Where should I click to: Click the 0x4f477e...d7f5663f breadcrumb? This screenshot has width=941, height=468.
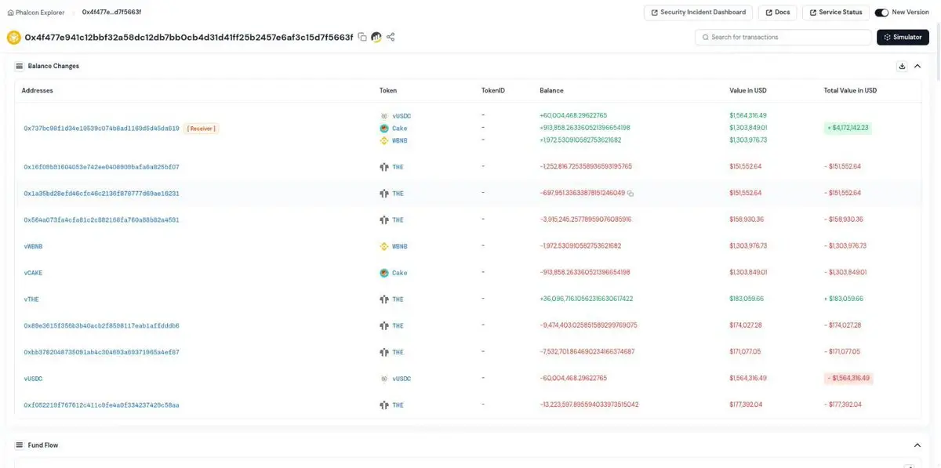(111, 13)
